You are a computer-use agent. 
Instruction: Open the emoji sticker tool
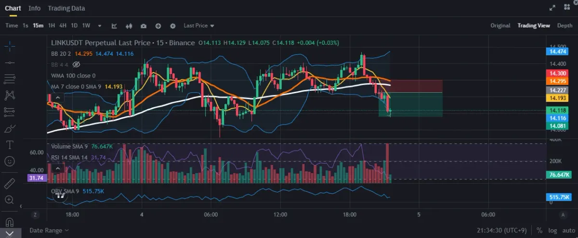click(10, 162)
